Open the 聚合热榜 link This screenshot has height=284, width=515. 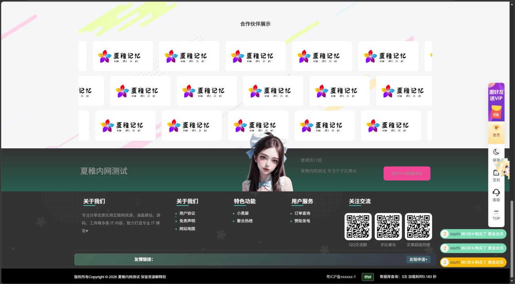(244, 221)
